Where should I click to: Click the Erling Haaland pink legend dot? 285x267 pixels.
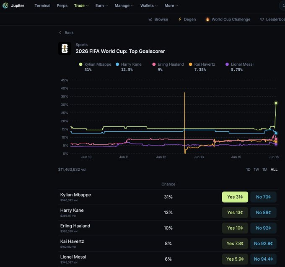[x=154, y=64]
